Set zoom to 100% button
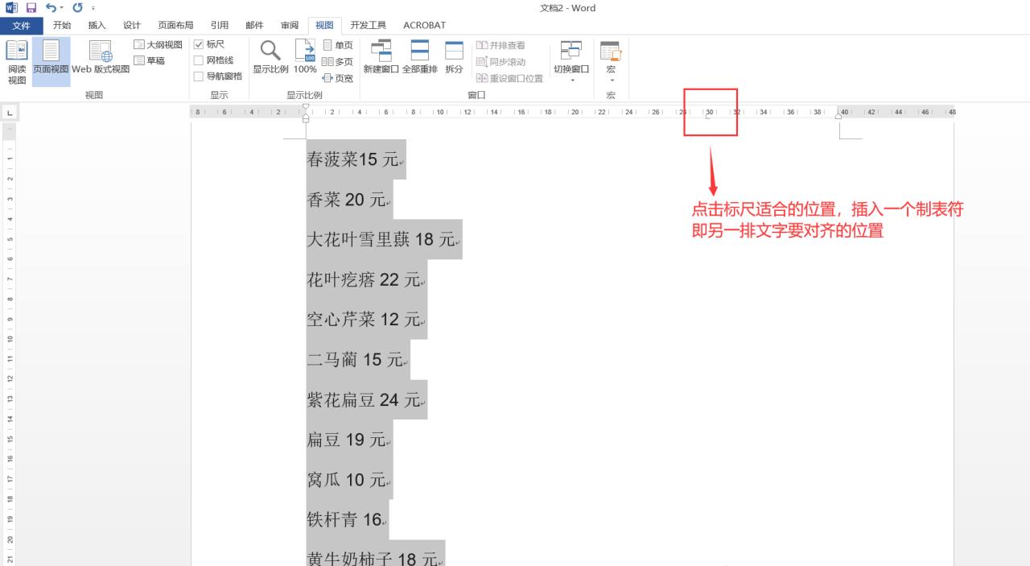This screenshot has width=1030, height=566. [305, 57]
